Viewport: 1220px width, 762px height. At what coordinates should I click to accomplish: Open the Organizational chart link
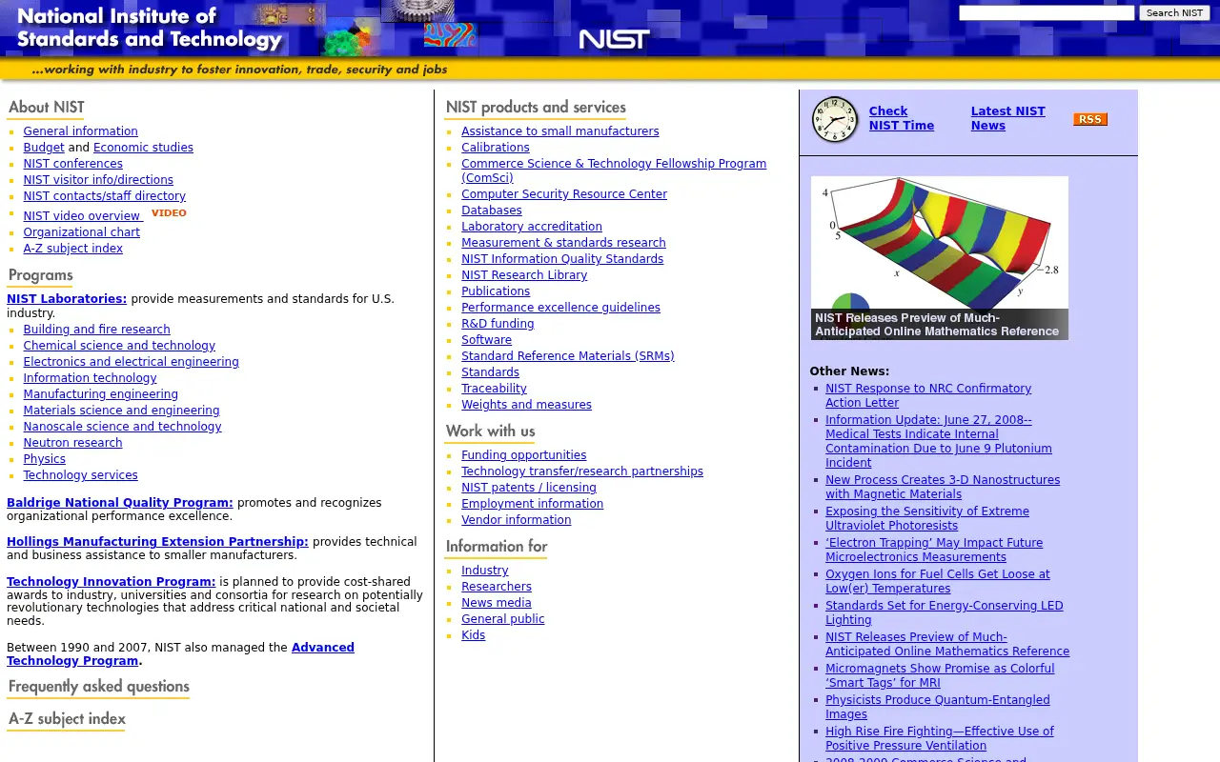(x=81, y=232)
